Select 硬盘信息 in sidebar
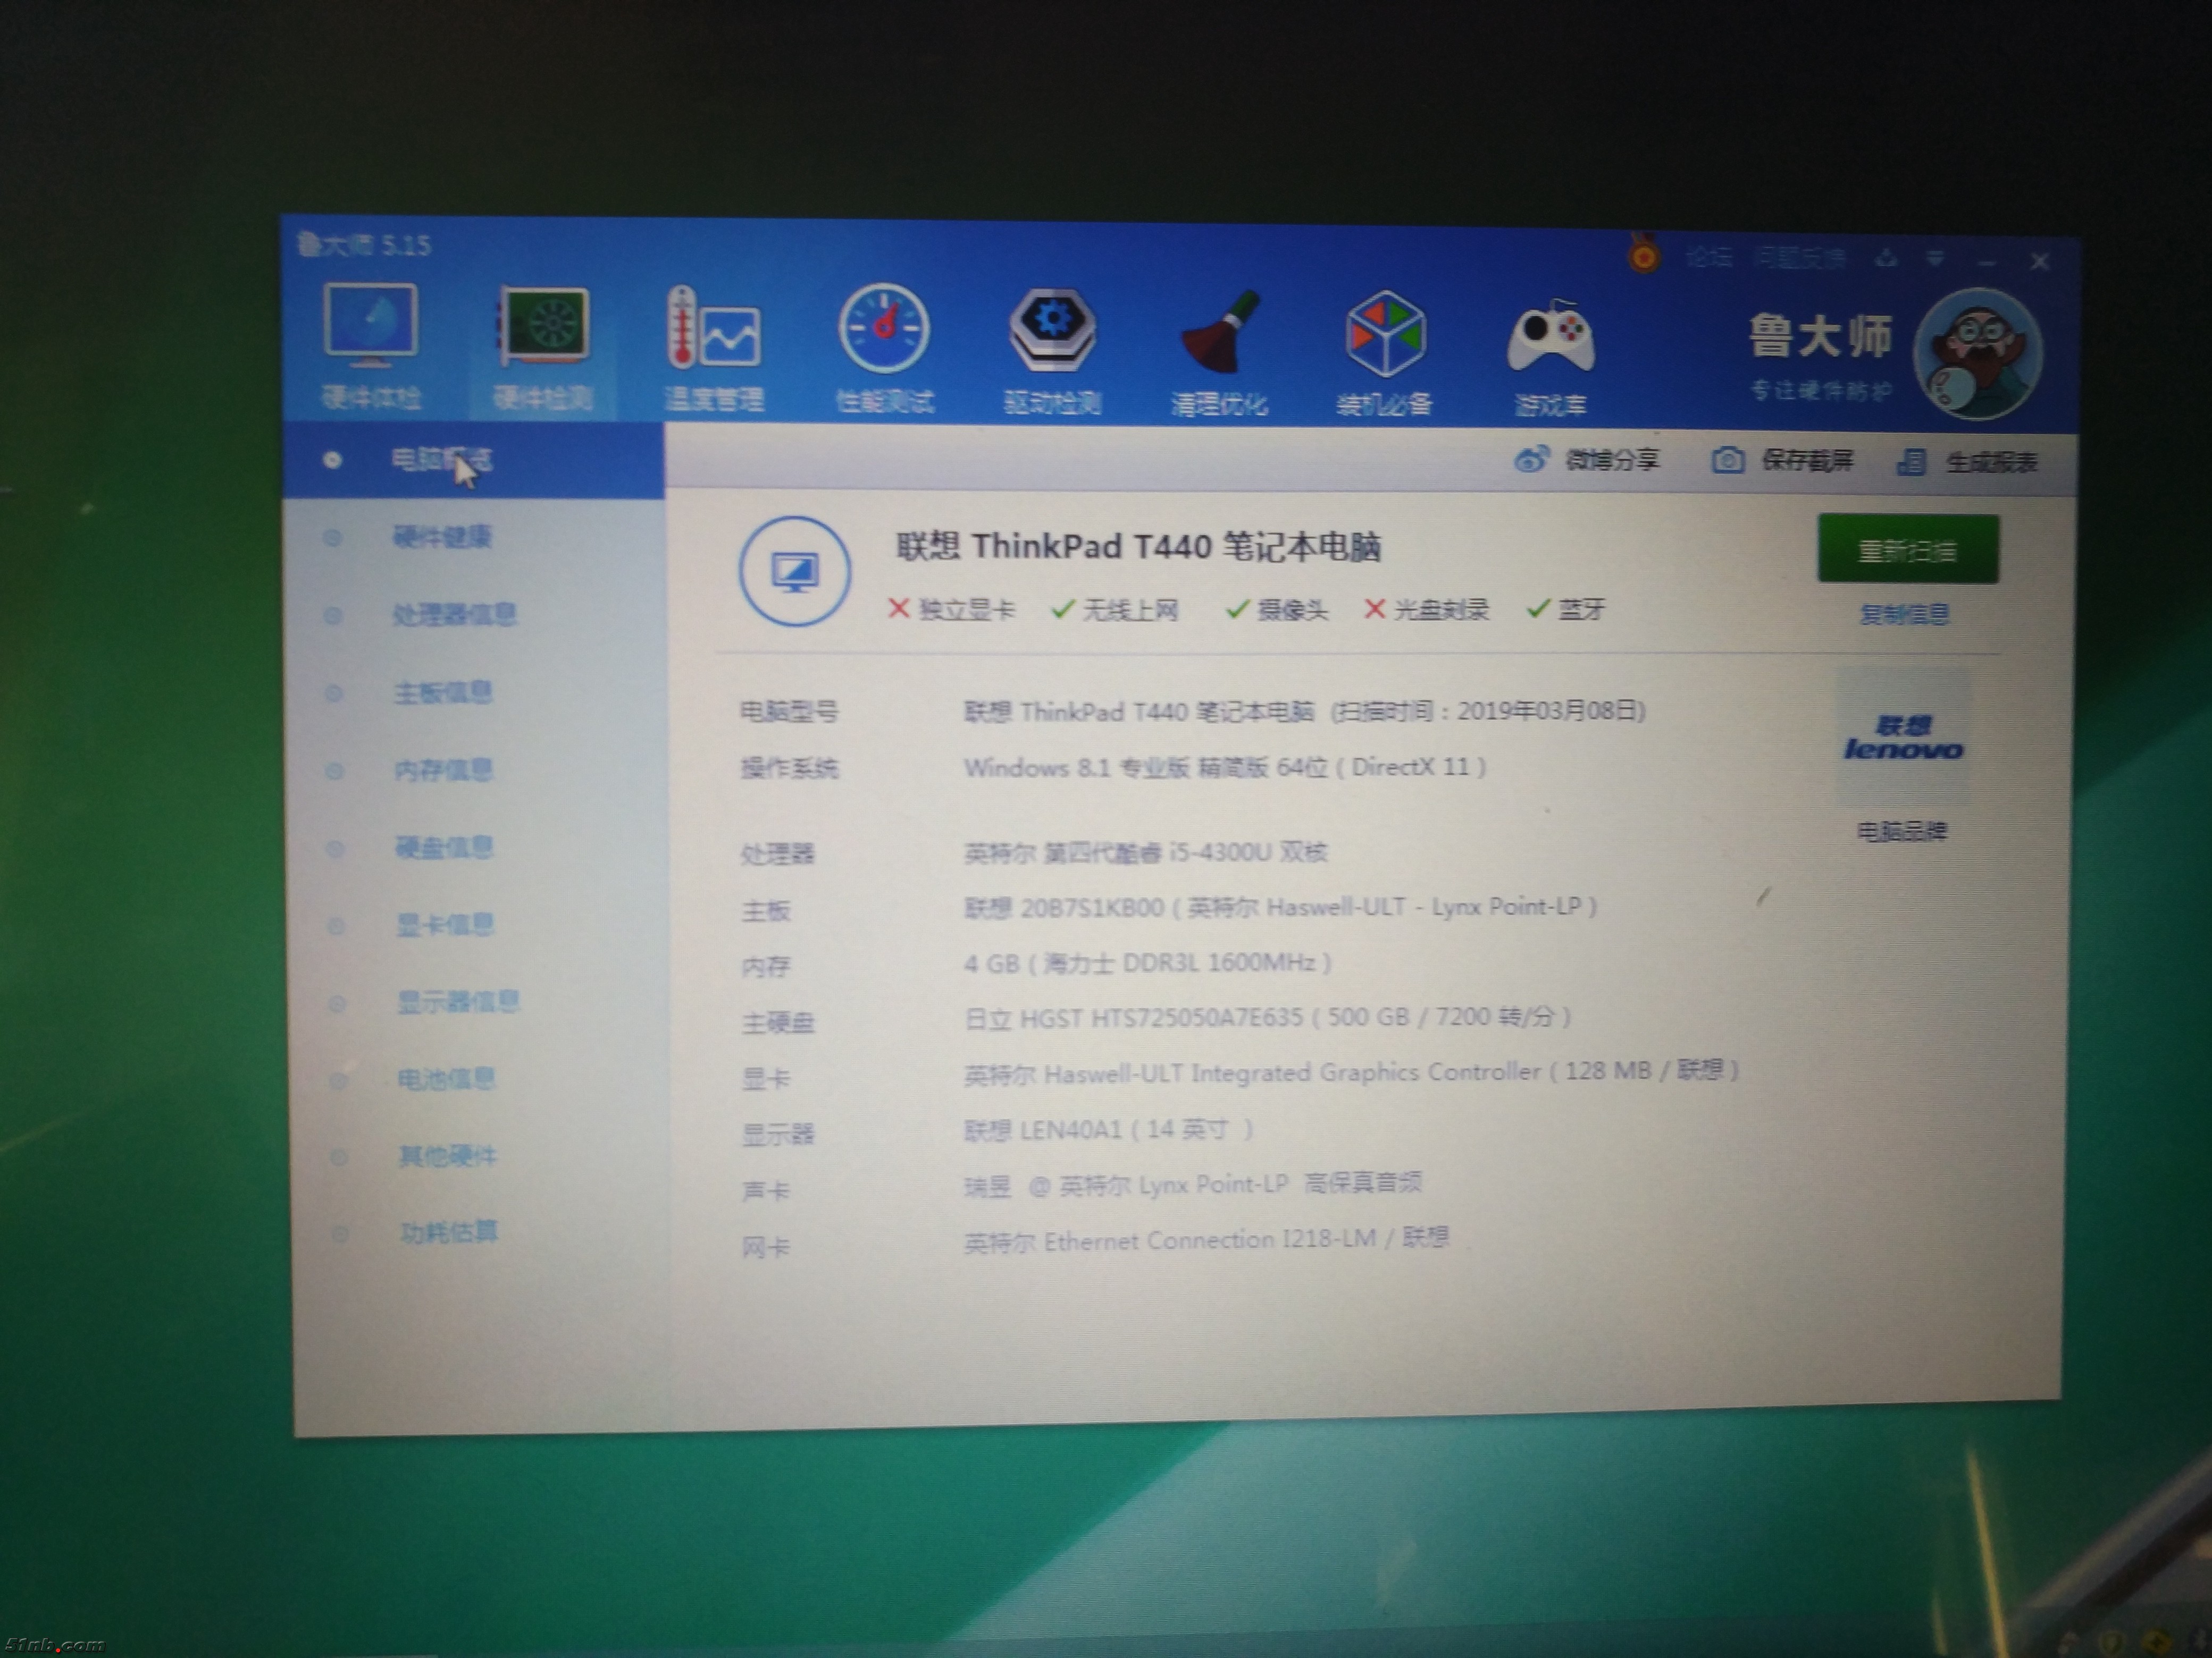 point(444,849)
